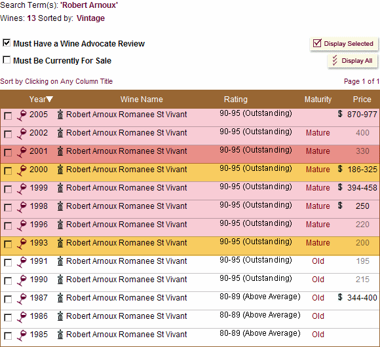Screen dimensions: 380x347
Task: Sort by the Maturity column header
Action: [318, 100]
